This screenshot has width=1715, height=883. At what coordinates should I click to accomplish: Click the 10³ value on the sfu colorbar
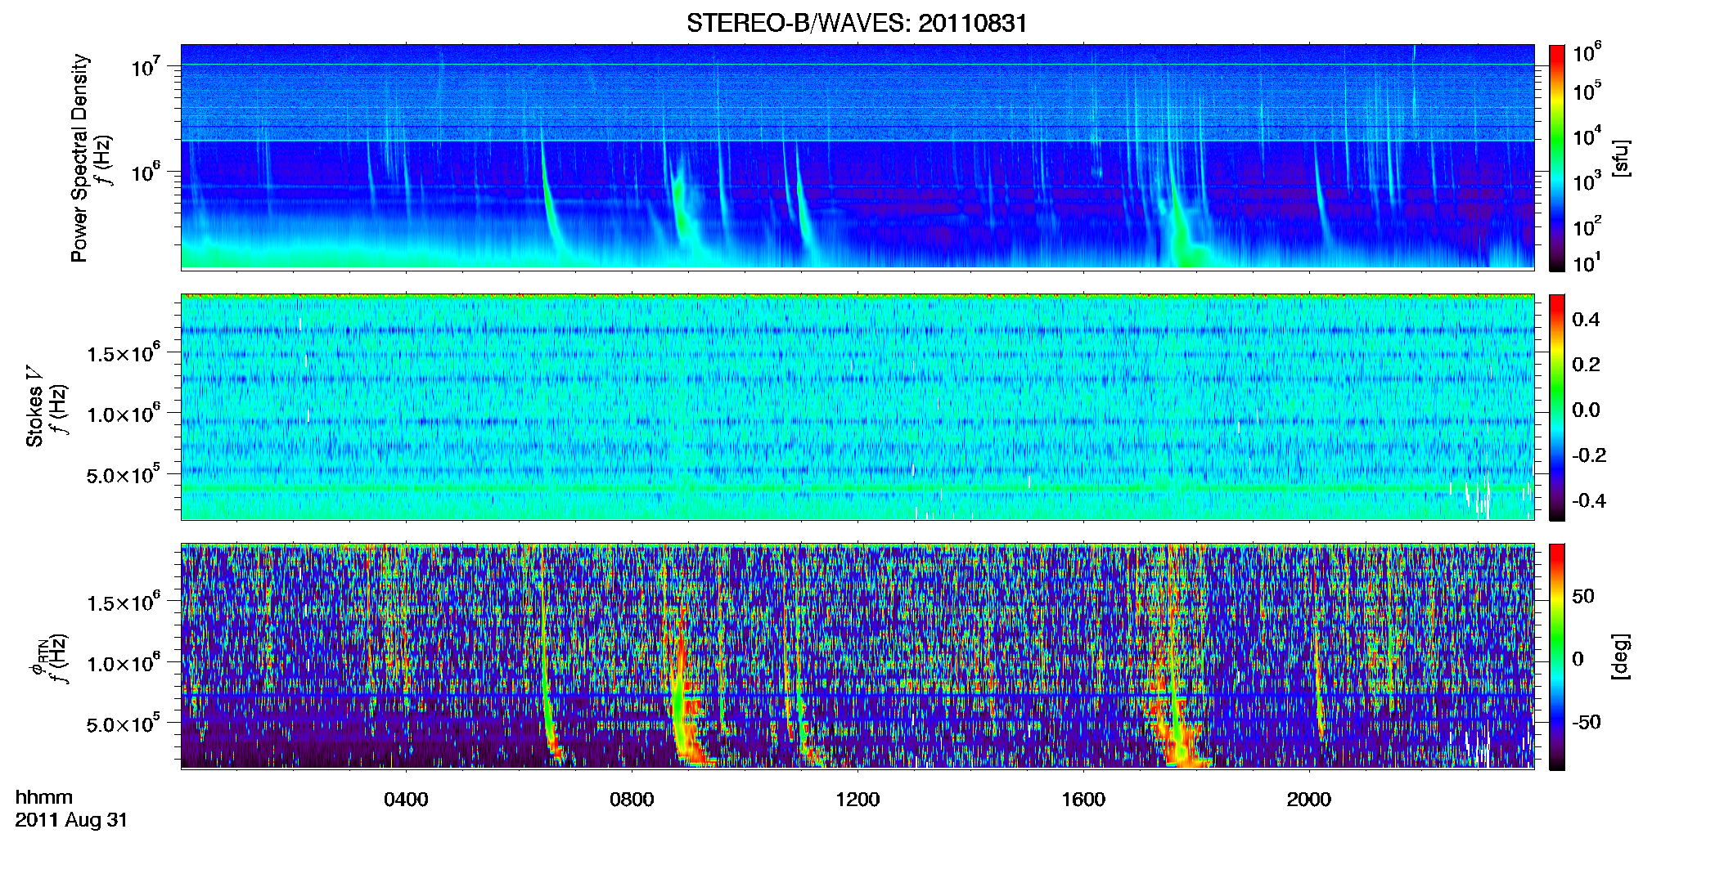(x=1587, y=182)
